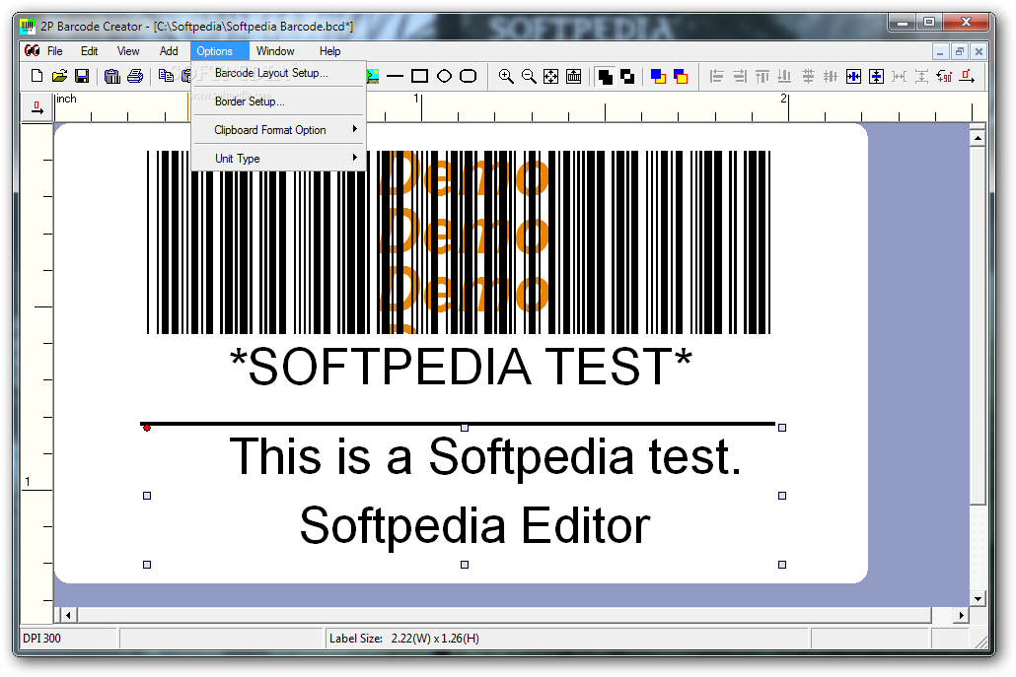Center object horizontally on label
This screenshot has width=1016, height=677.
point(854,77)
